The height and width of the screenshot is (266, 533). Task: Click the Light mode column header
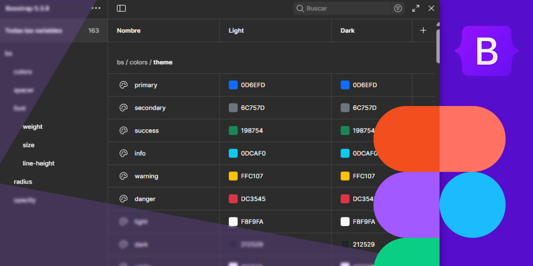(x=236, y=31)
